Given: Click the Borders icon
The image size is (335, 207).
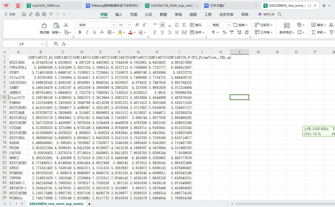Looking at the screenshot, I should (109, 32).
